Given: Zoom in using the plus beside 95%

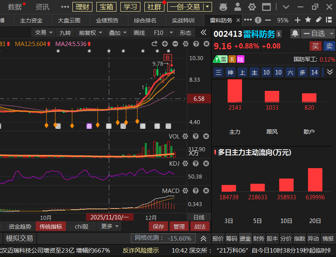Looking at the screenshot, I should click(298, 20).
